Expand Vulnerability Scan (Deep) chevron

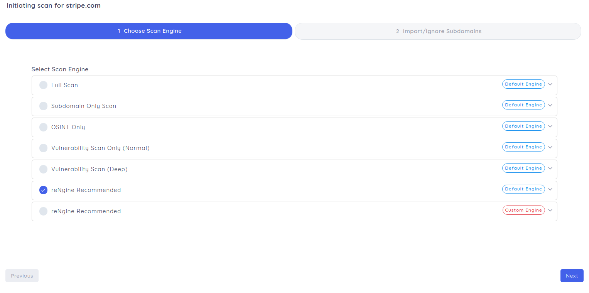click(x=550, y=168)
